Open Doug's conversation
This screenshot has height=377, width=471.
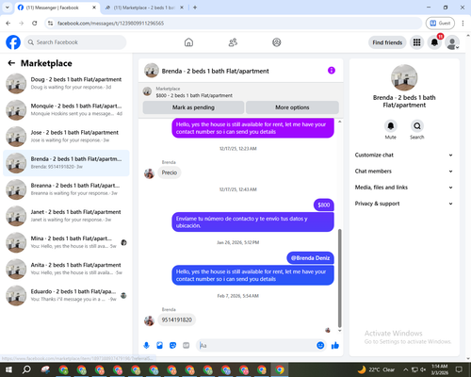click(x=66, y=83)
